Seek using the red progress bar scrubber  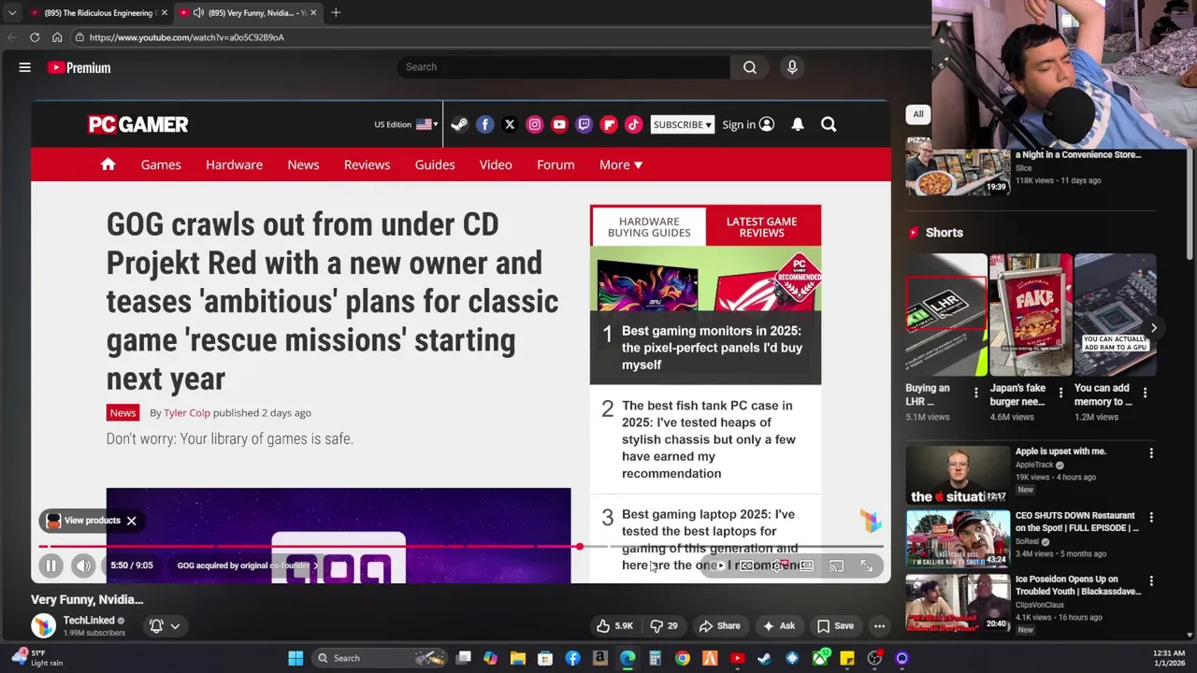[579, 547]
